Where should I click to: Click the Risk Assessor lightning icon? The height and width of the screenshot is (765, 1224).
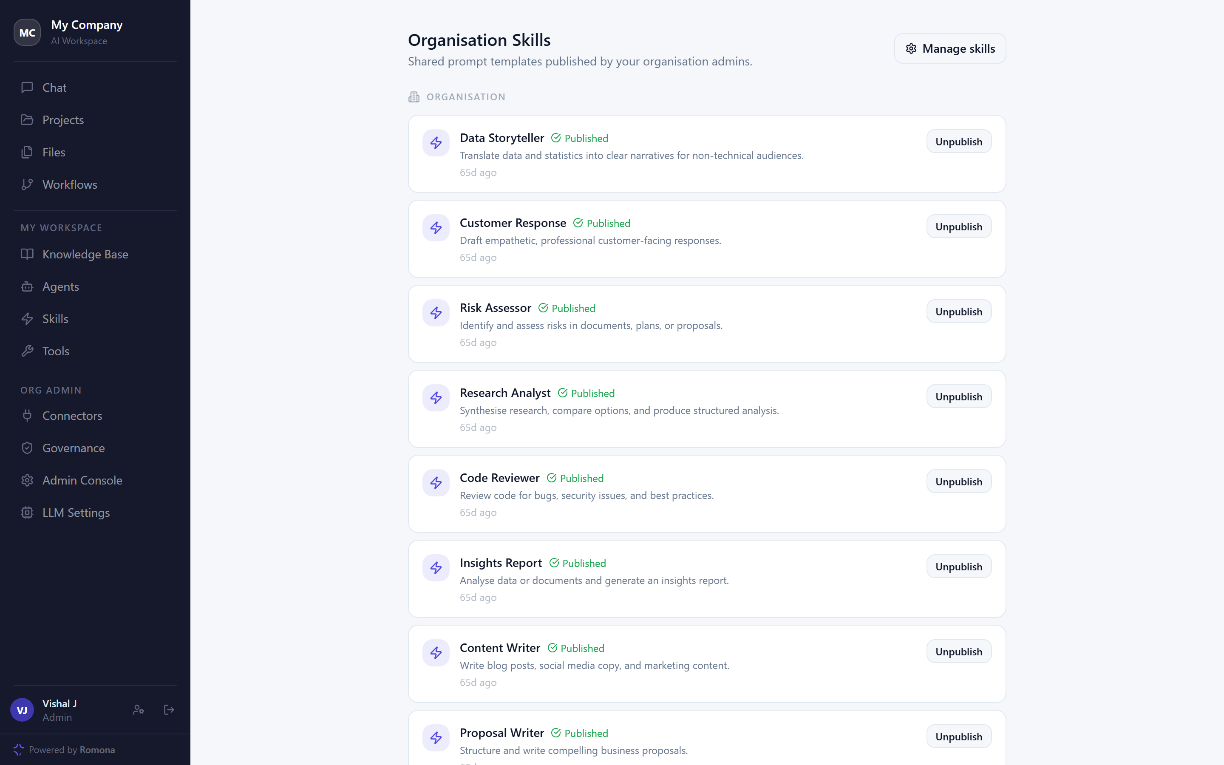[x=436, y=313]
